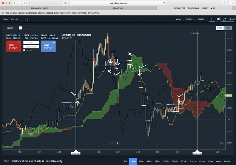Adjust Amount field stepper arrows
236x165 pixels.
37,42
